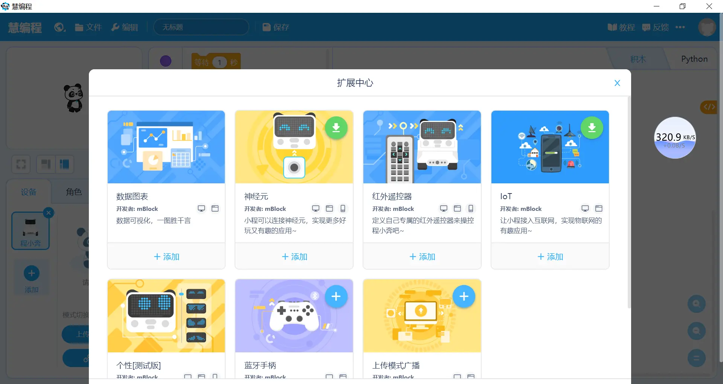Add the 数据图表 extension
The image size is (723, 384).
166,256
